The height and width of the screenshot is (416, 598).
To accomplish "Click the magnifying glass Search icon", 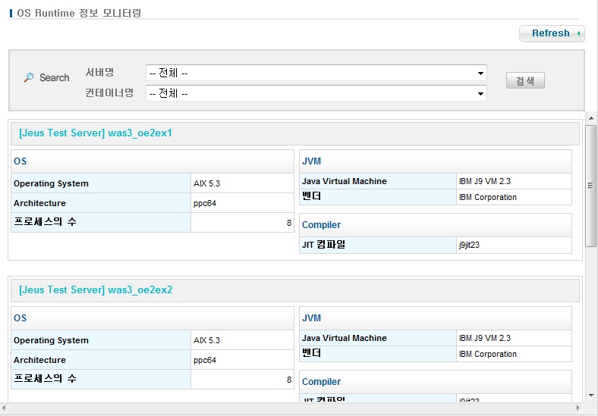I will pyautogui.click(x=29, y=77).
